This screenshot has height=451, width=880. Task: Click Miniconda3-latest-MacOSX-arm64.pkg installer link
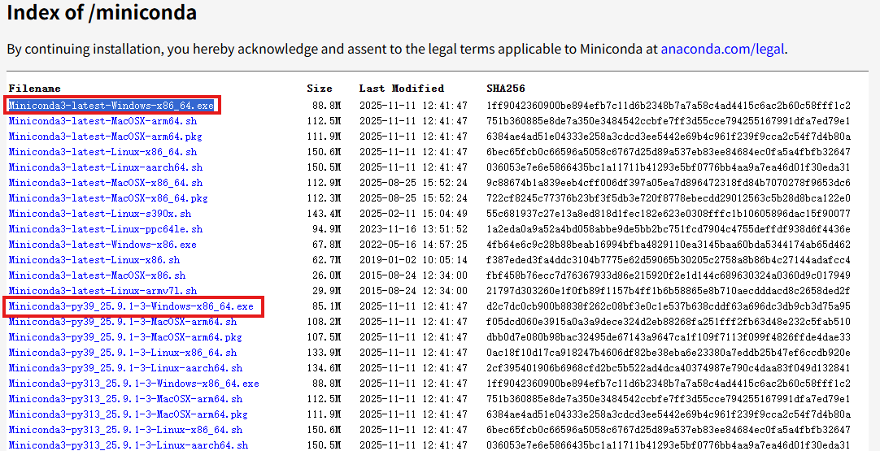105,137
